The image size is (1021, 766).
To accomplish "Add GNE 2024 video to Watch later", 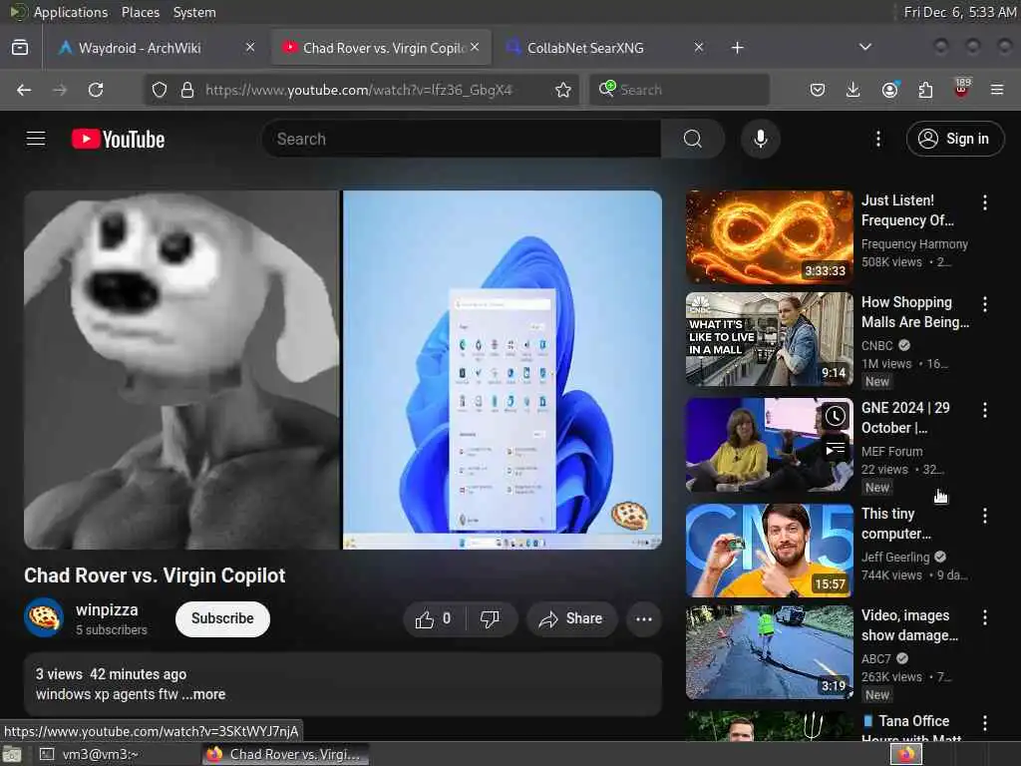I will pos(835,416).
